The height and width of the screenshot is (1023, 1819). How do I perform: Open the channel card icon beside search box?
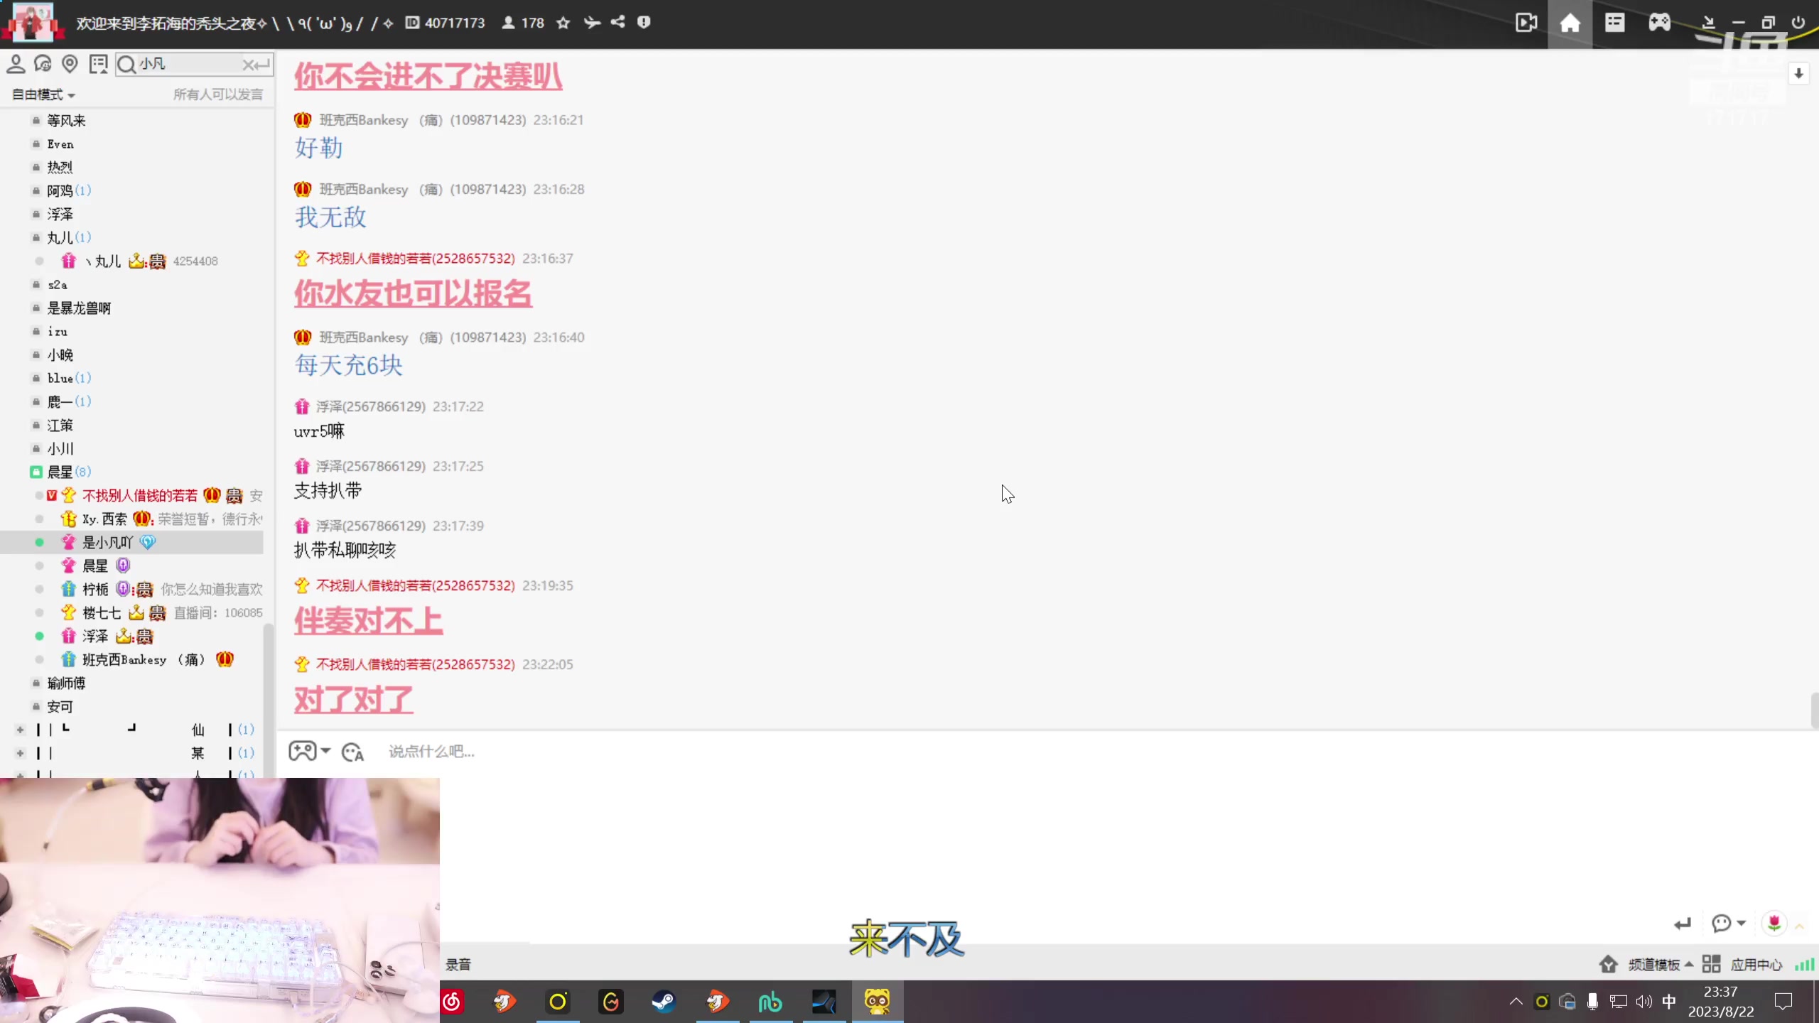(99, 63)
